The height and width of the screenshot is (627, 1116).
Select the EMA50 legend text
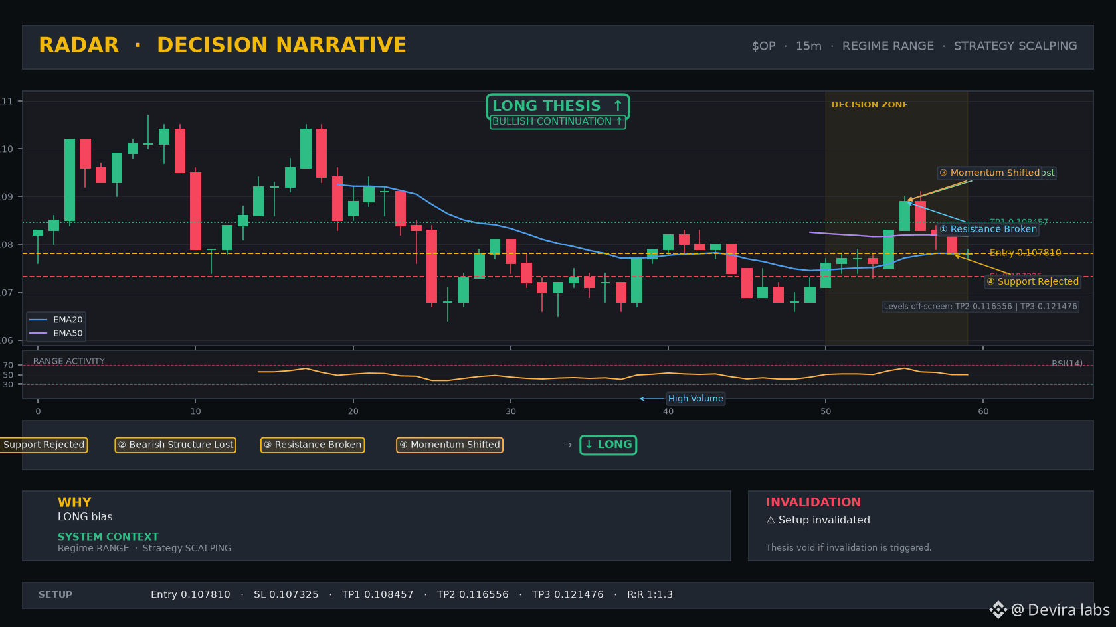coord(68,334)
